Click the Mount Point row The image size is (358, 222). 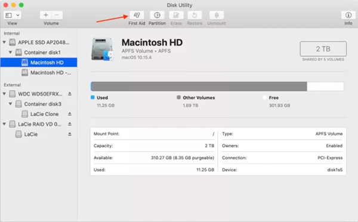(x=154, y=134)
